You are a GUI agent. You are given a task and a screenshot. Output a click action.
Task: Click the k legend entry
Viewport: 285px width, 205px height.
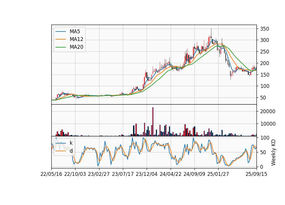pyautogui.click(x=71, y=143)
